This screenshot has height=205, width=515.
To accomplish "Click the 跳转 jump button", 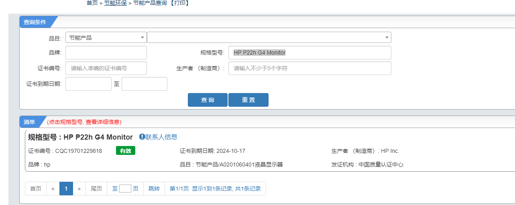I will [x=154, y=189].
